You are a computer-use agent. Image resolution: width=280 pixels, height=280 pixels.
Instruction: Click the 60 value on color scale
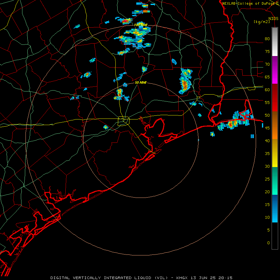pyautogui.click(x=267, y=90)
